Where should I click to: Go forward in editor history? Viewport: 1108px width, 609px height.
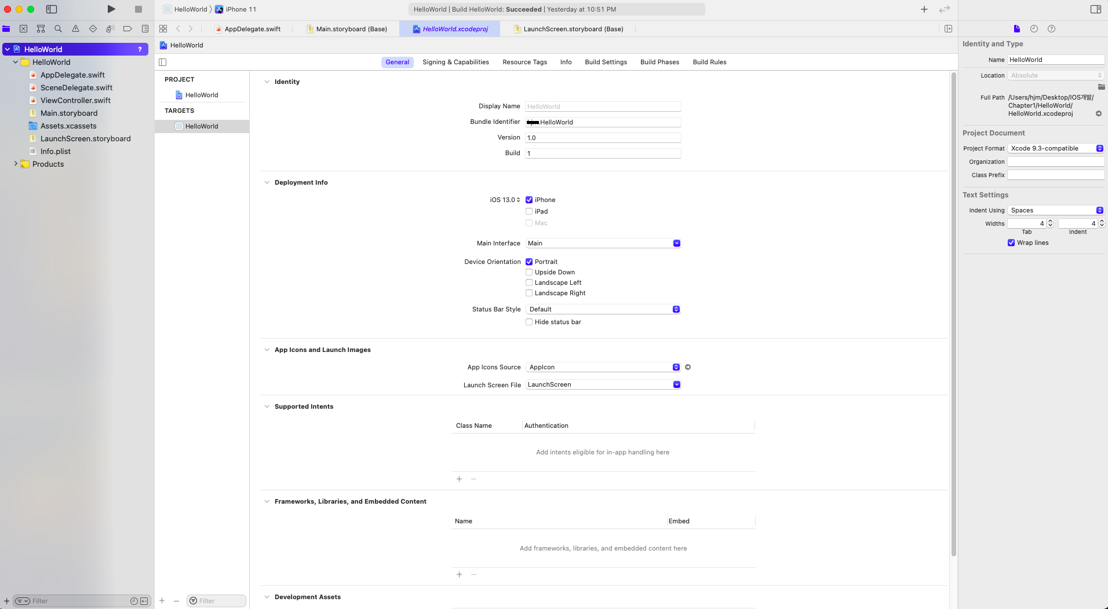(x=191, y=28)
